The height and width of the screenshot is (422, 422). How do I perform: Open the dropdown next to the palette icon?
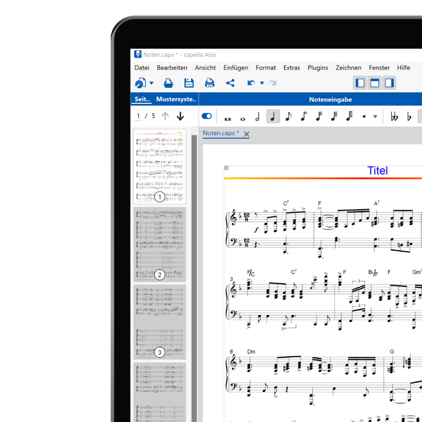(152, 83)
